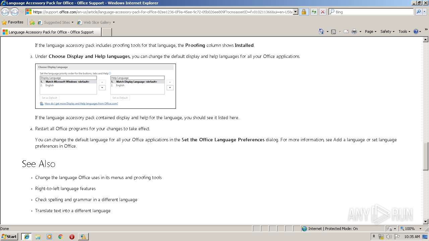The width and height of the screenshot is (429, 241).
Task: Expand the Home button dropdown arrow
Action: [x=327, y=32]
